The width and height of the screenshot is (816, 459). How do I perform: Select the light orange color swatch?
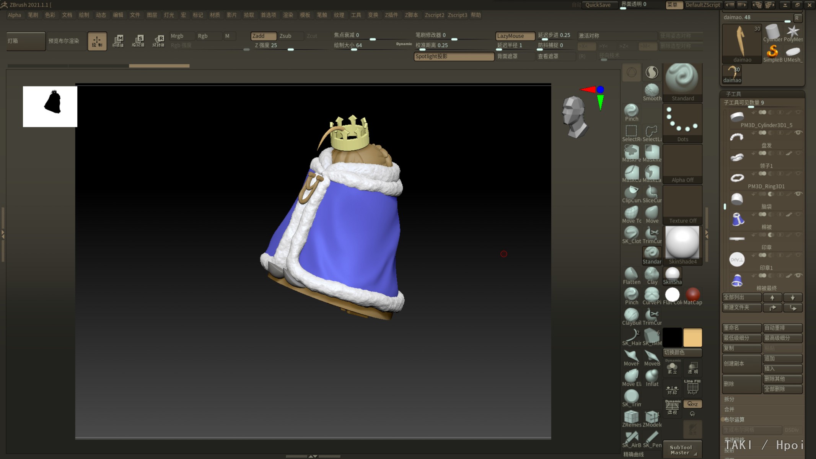point(692,337)
